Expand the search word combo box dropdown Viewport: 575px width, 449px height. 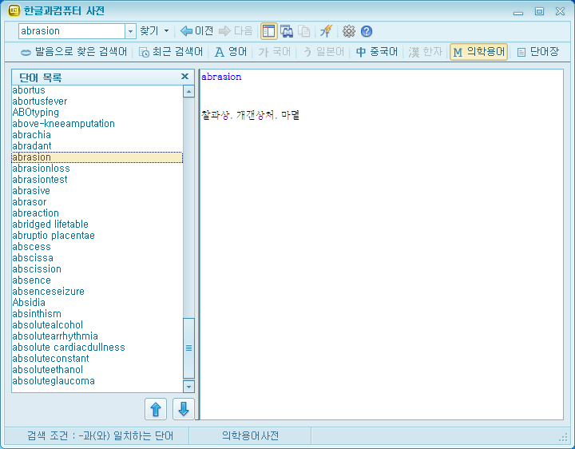pos(130,31)
